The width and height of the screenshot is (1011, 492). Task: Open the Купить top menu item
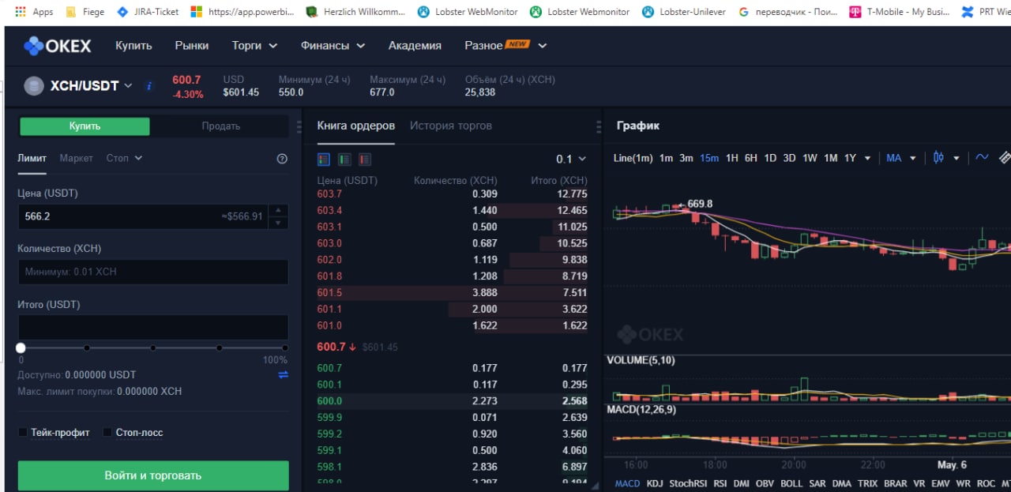coord(133,46)
